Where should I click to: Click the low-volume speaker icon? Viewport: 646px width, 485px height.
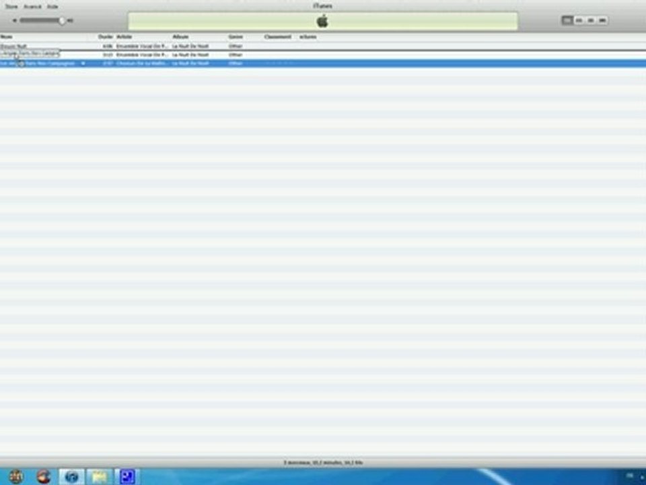[x=14, y=20]
